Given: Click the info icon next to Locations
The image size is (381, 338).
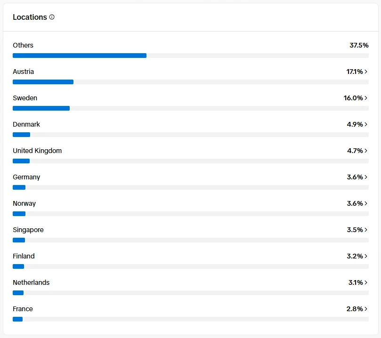Looking at the screenshot, I should point(52,17).
